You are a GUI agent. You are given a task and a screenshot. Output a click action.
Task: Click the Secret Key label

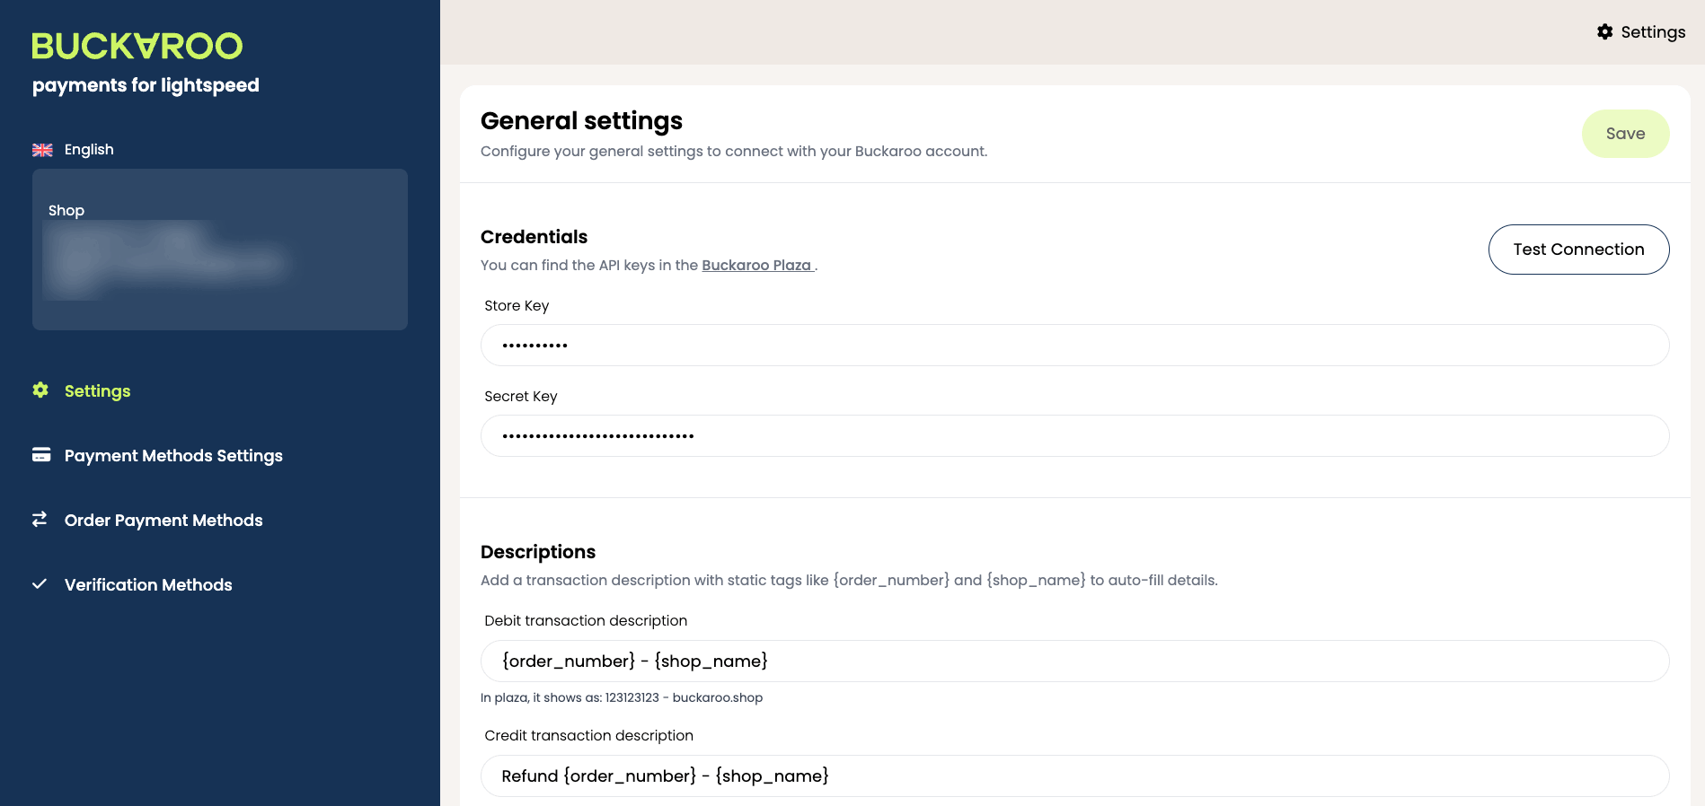coord(521,397)
